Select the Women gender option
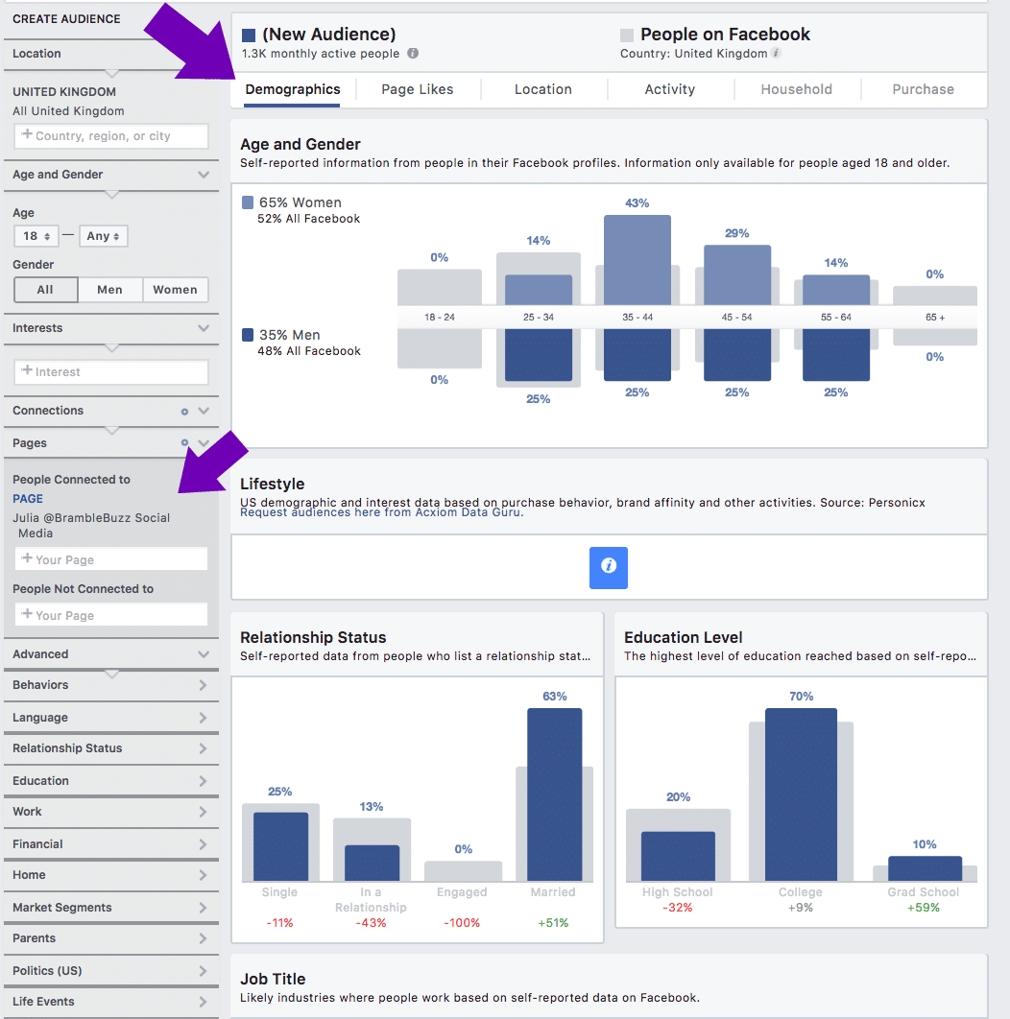1010x1019 pixels. 175,290
